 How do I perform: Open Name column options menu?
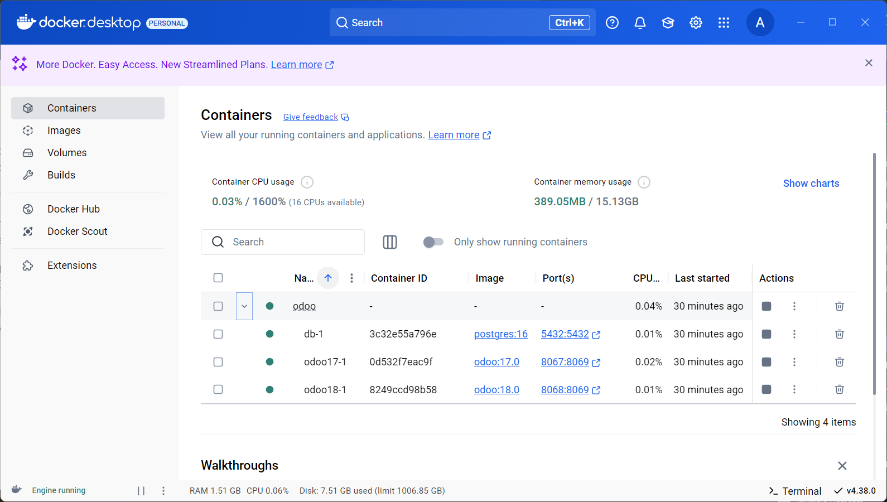pyautogui.click(x=351, y=278)
